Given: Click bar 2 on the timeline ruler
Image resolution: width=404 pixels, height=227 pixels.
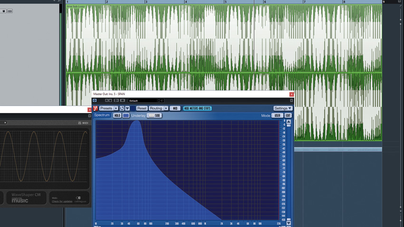Looking at the screenshot, I should click(x=107, y=2).
